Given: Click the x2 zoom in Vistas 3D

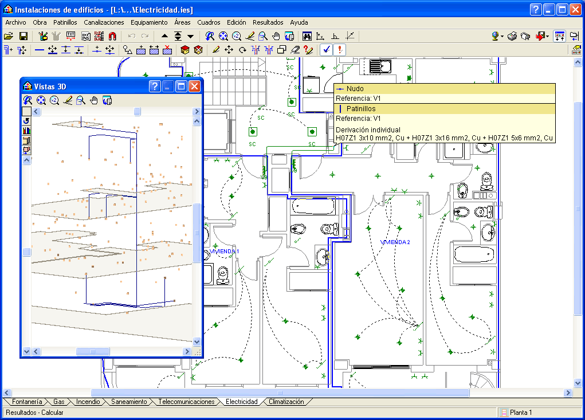Looking at the screenshot, I should [54, 100].
